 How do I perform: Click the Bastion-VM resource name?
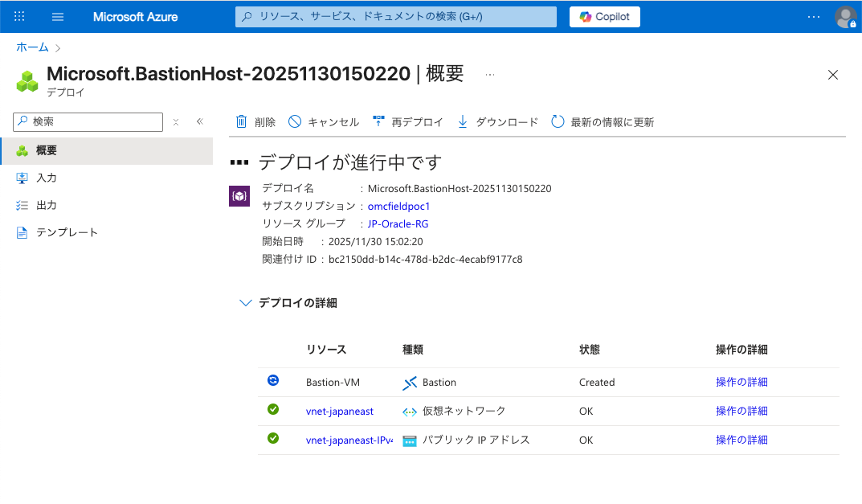coord(333,383)
